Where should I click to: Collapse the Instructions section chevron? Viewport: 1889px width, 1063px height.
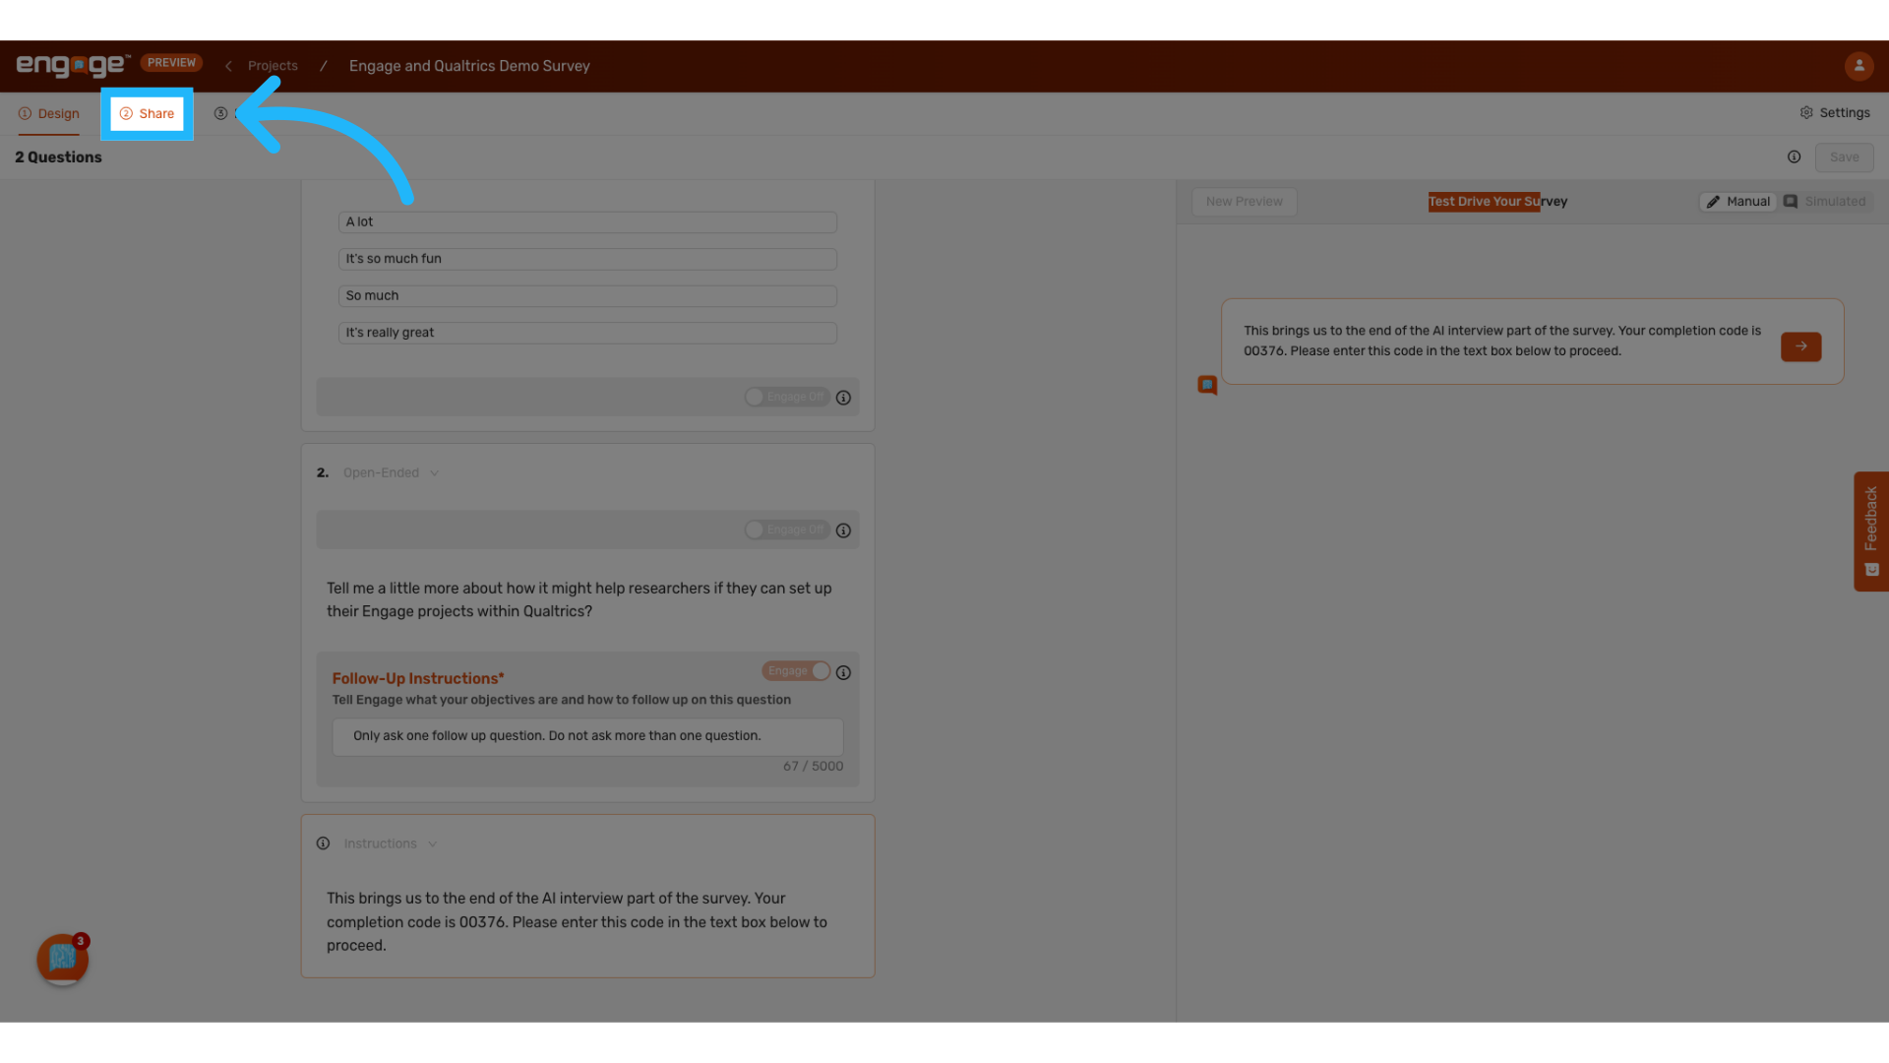click(x=433, y=844)
